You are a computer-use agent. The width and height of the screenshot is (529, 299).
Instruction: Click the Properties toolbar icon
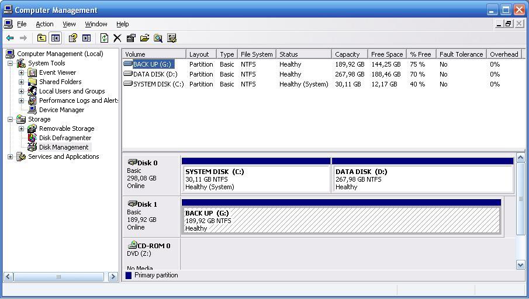tap(131, 38)
